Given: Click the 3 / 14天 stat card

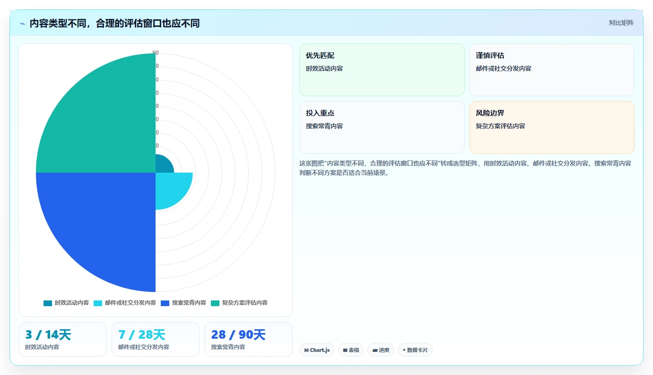Looking at the screenshot, I should [62, 339].
